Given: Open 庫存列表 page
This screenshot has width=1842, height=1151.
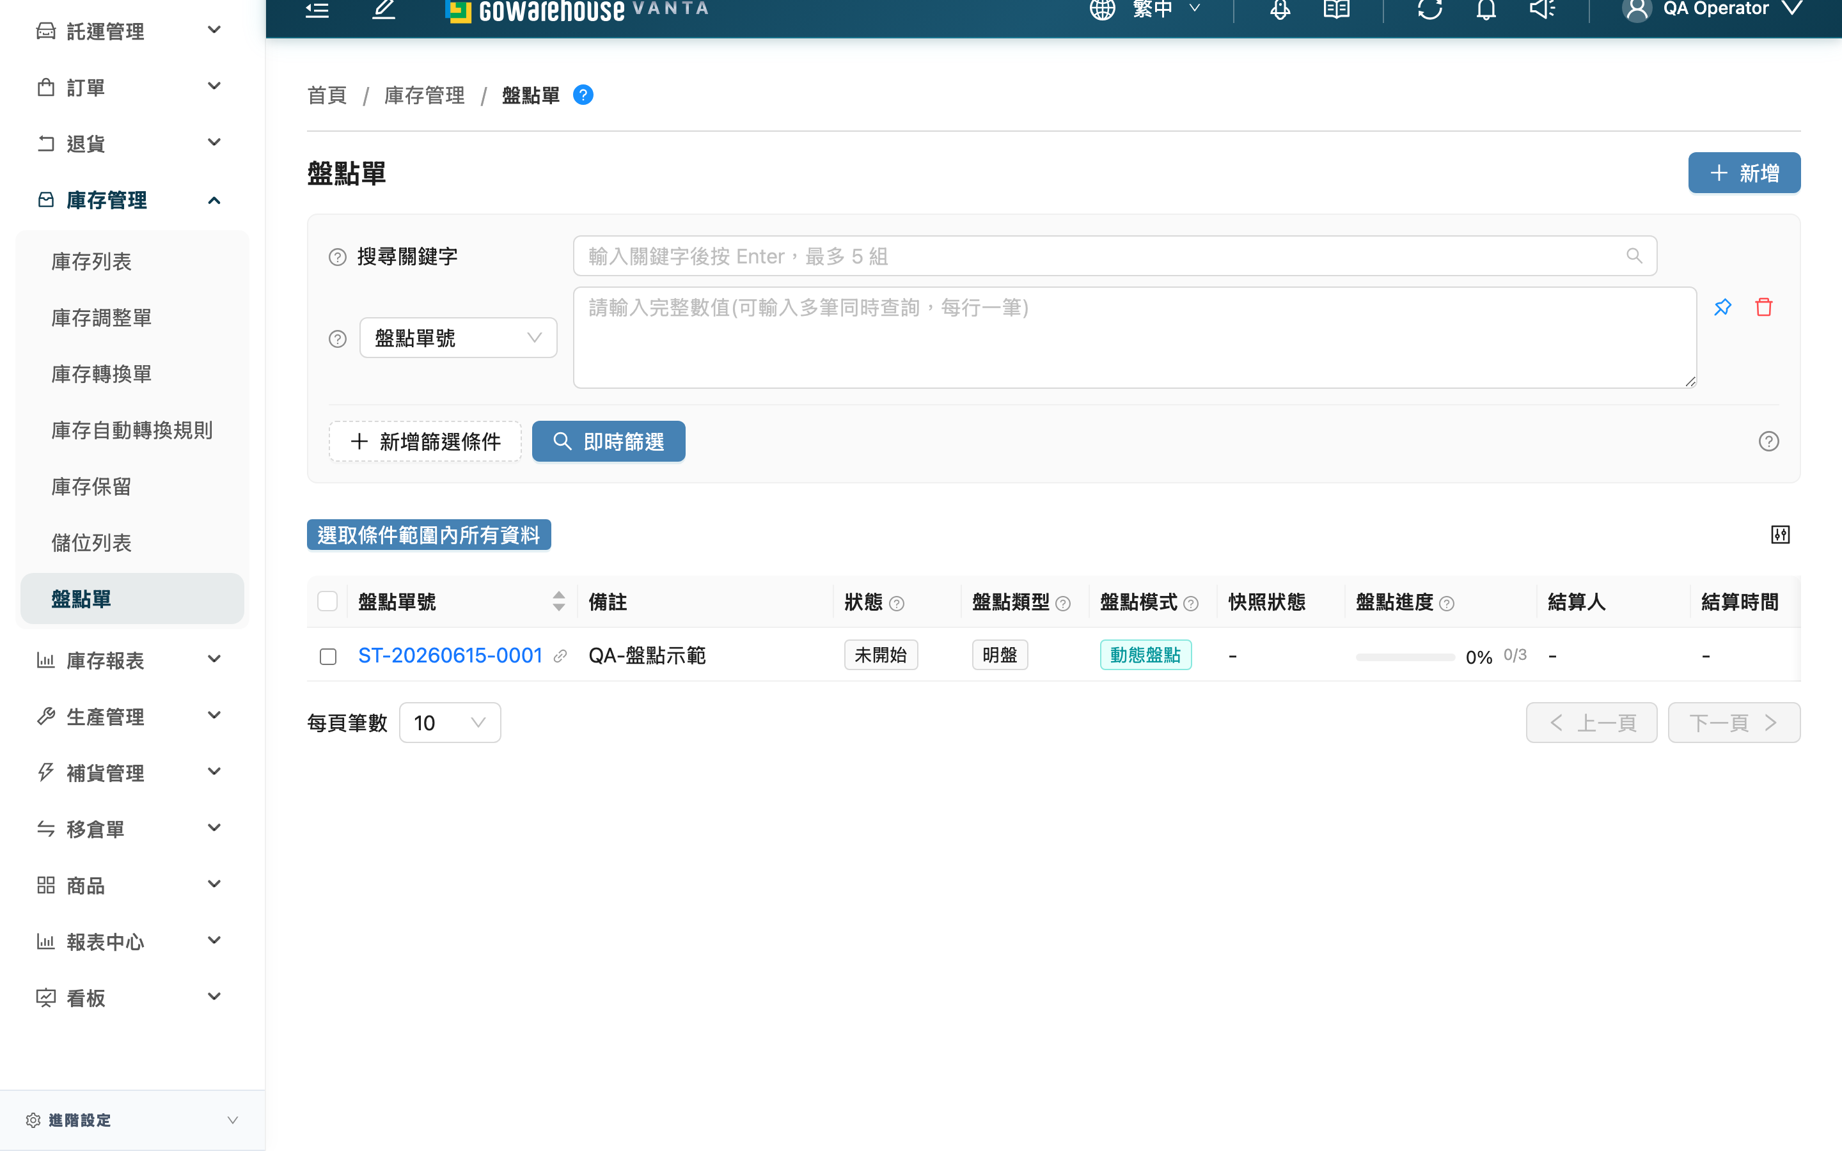Looking at the screenshot, I should coord(132,261).
